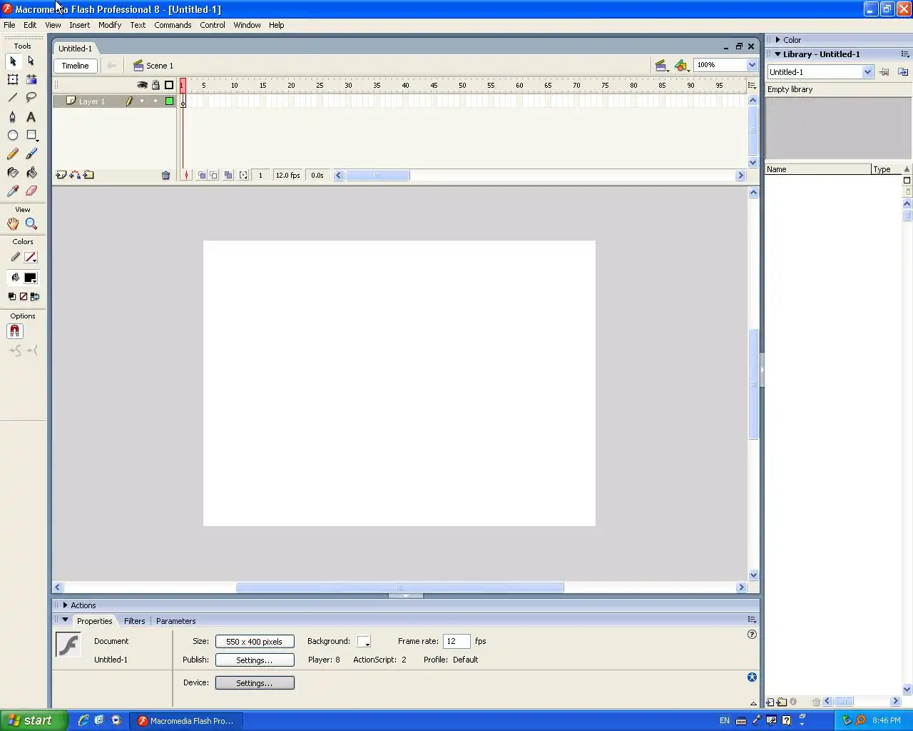Select the Gradient Transform tool

tap(31, 79)
